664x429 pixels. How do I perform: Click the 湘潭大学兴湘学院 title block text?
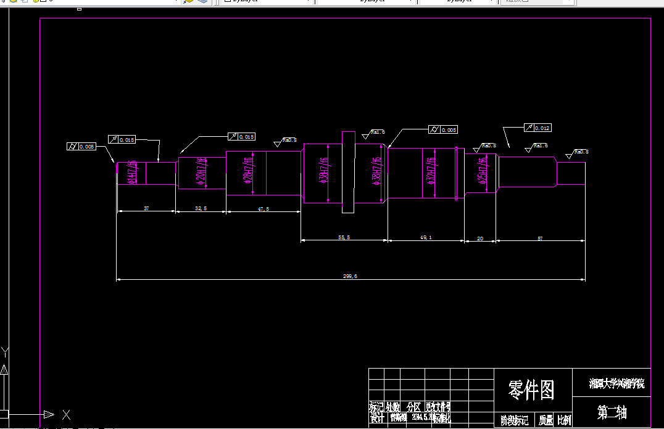[x=616, y=383]
